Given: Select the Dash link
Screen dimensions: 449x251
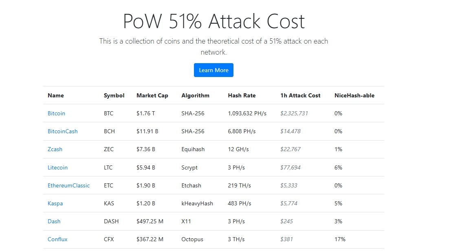Looking at the screenshot, I should pos(54,221).
